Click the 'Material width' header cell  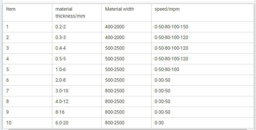click(x=127, y=13)
